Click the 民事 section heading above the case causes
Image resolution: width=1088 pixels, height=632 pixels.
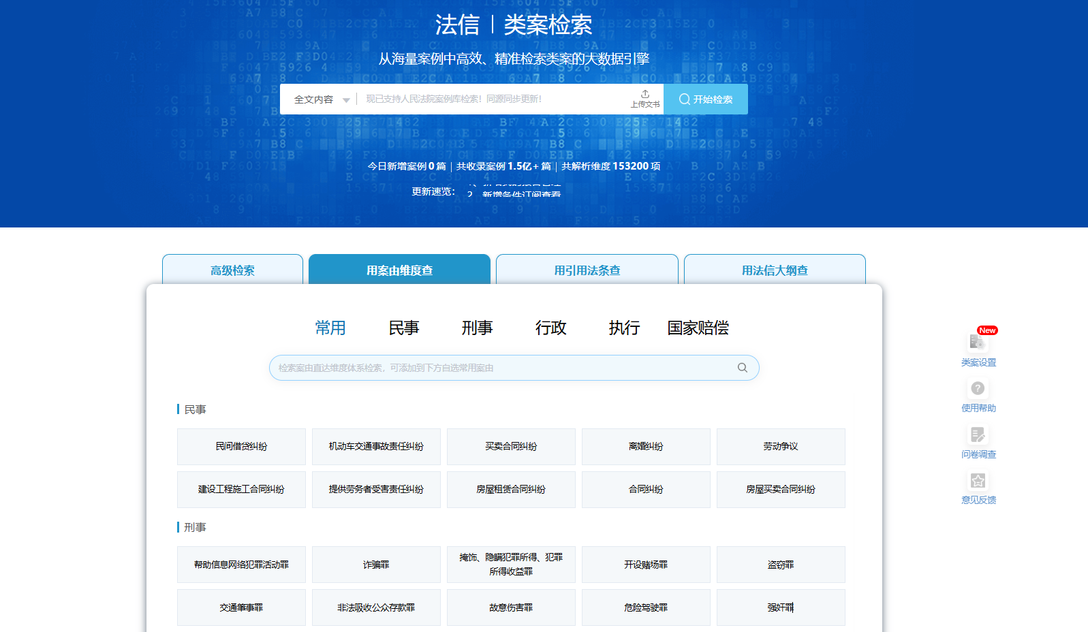pos(195,409)
